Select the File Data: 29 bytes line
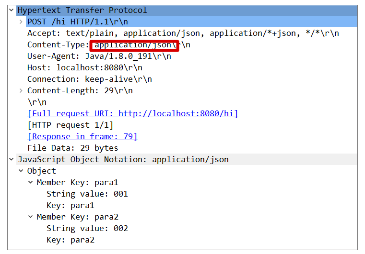The height and width of the screenshot is (254, 365). point(72,148)
